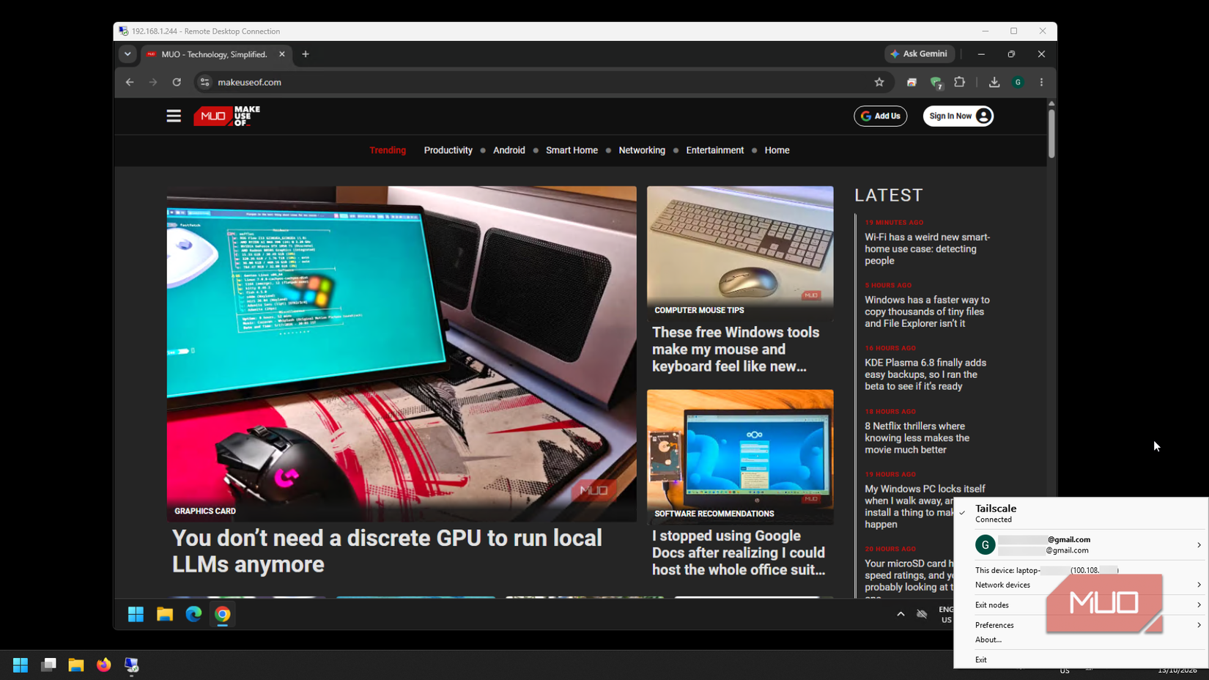Click the MUO Make Use Of logo
1209x680 pixels.
click(227, 116)
